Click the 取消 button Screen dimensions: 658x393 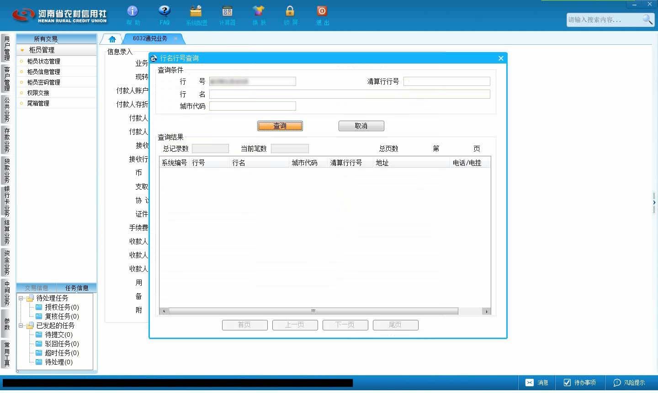(361, 126)
